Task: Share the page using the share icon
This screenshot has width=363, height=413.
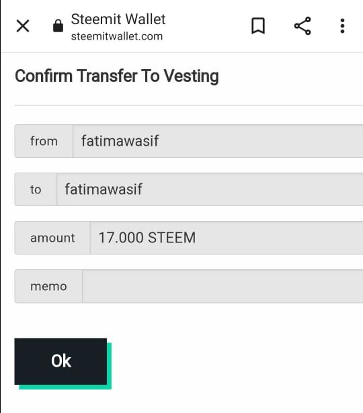Action: coord(302,26)
